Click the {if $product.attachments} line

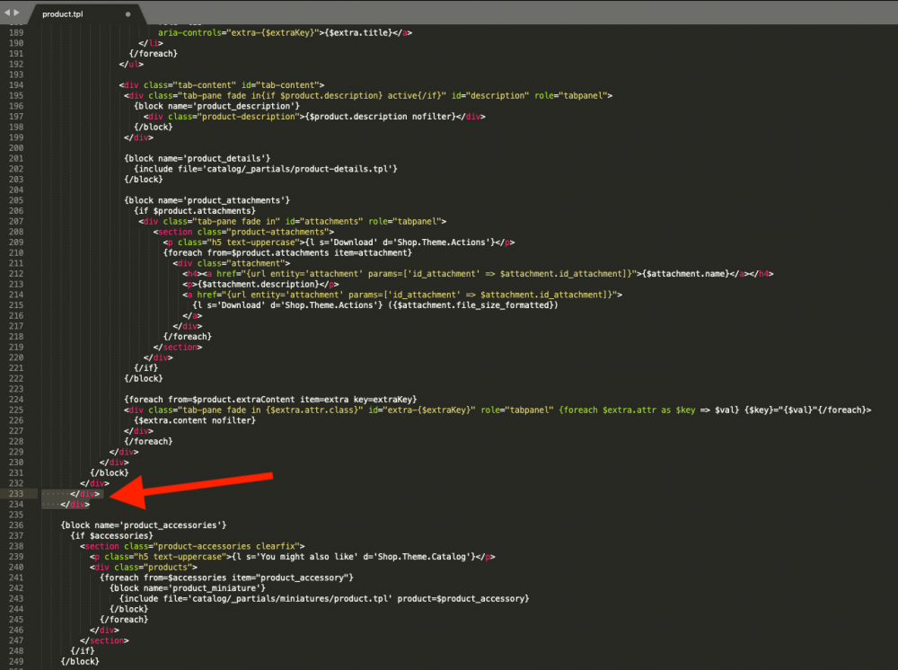pos(195,211)
